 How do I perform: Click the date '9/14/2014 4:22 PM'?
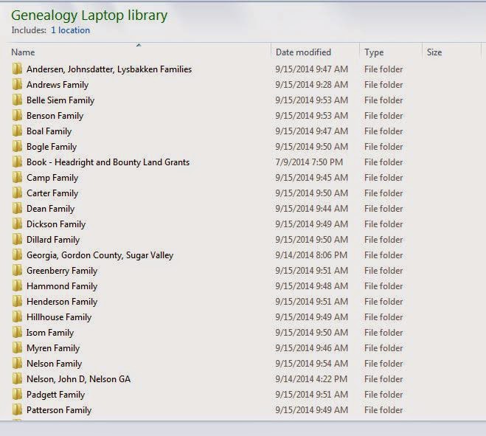[x=311, y=379]
